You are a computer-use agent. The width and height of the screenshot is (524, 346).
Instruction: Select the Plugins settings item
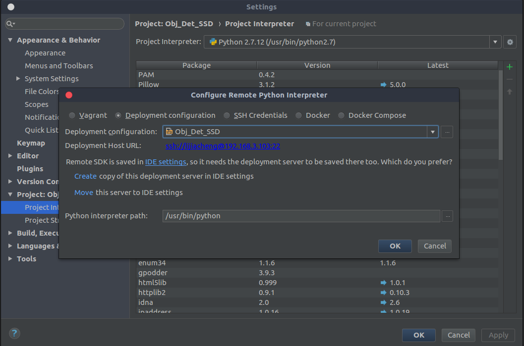[x=30, y=169]
